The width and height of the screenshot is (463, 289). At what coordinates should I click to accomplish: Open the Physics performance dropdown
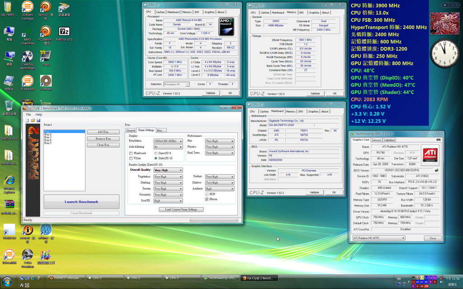tap(220, 147)
